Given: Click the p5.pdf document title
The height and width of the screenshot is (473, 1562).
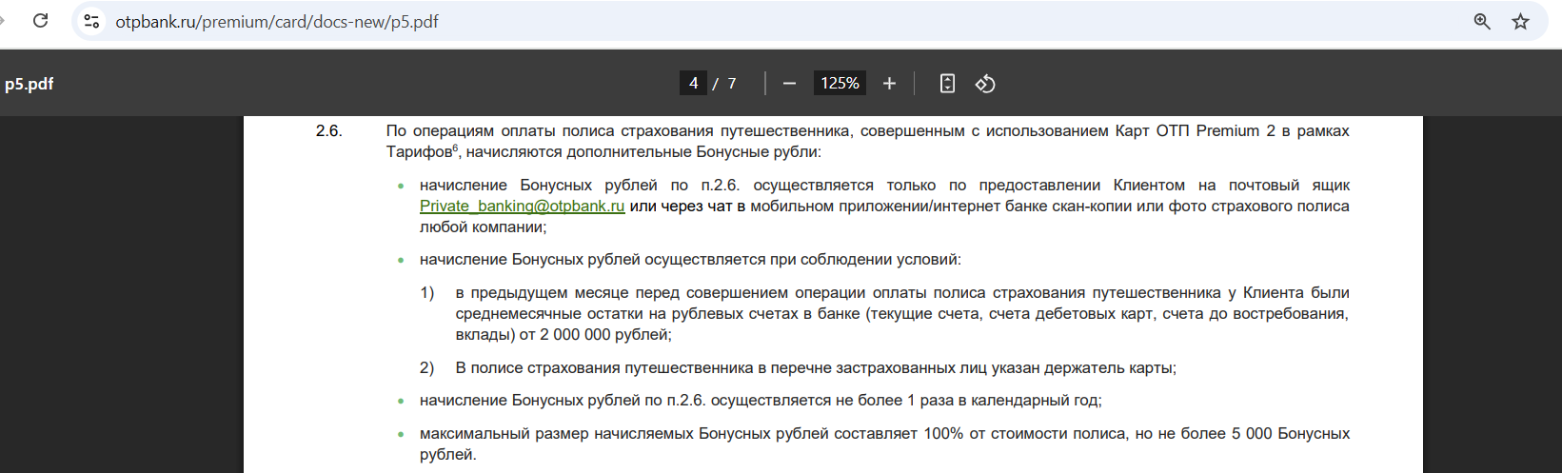Looking at the screenshot, I should 29,84.
